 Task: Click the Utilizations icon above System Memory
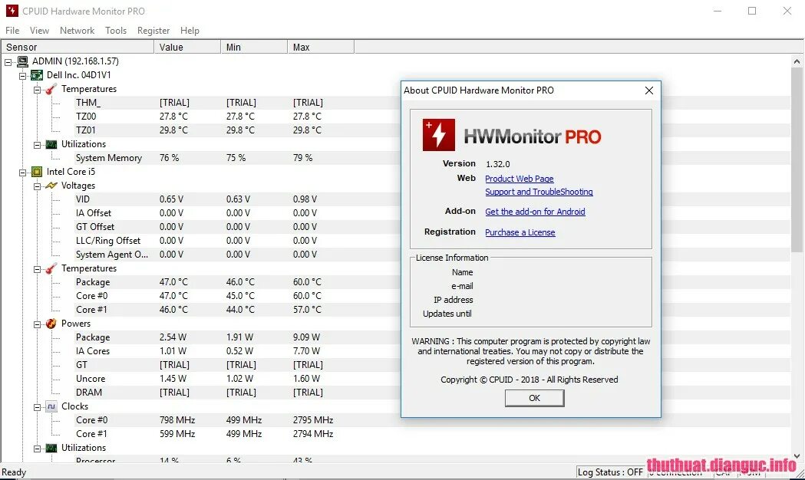[x=51, y=145]
